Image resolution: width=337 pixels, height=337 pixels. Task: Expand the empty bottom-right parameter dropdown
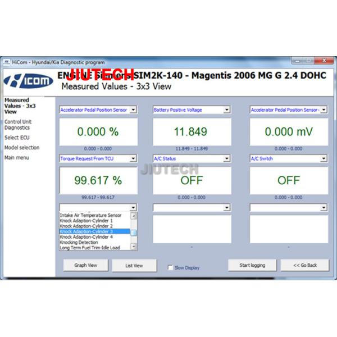[x=324, y=207]
